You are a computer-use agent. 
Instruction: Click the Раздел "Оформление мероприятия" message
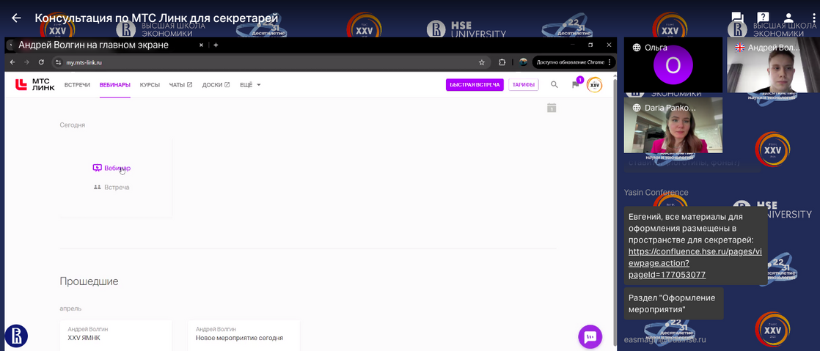pyautogui.click(x=673, y=303)
